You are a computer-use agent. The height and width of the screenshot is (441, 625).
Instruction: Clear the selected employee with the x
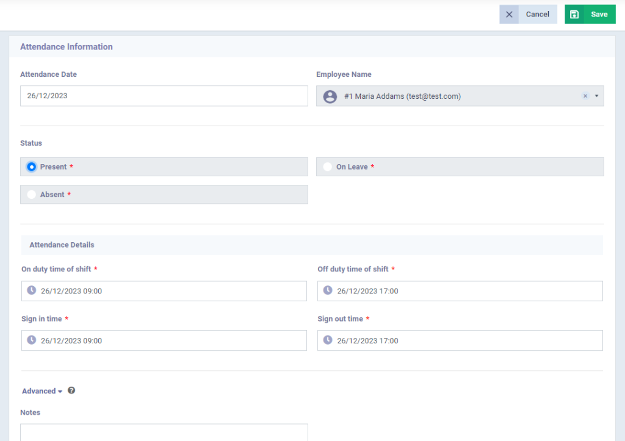tap(585, 96)
